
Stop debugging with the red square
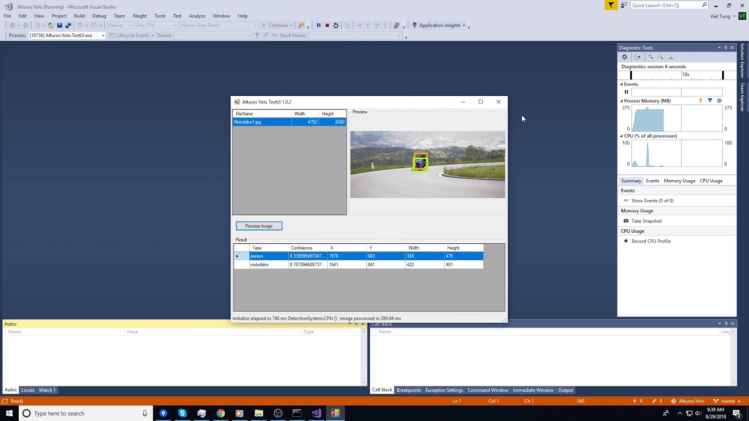point(327,25)
